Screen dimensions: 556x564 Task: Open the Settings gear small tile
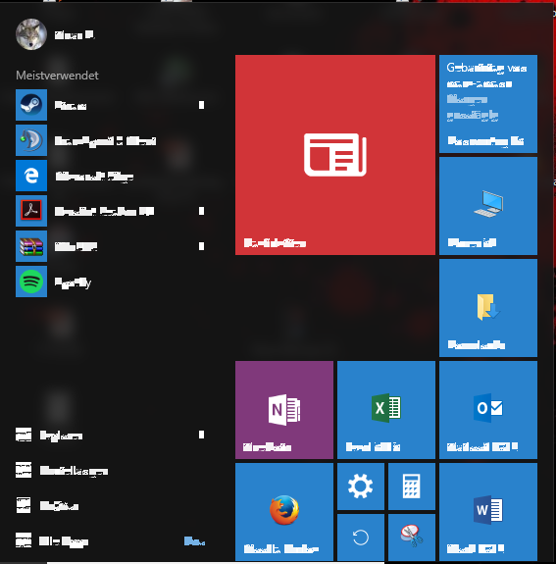pyautogui.click(x=361, y=487)
